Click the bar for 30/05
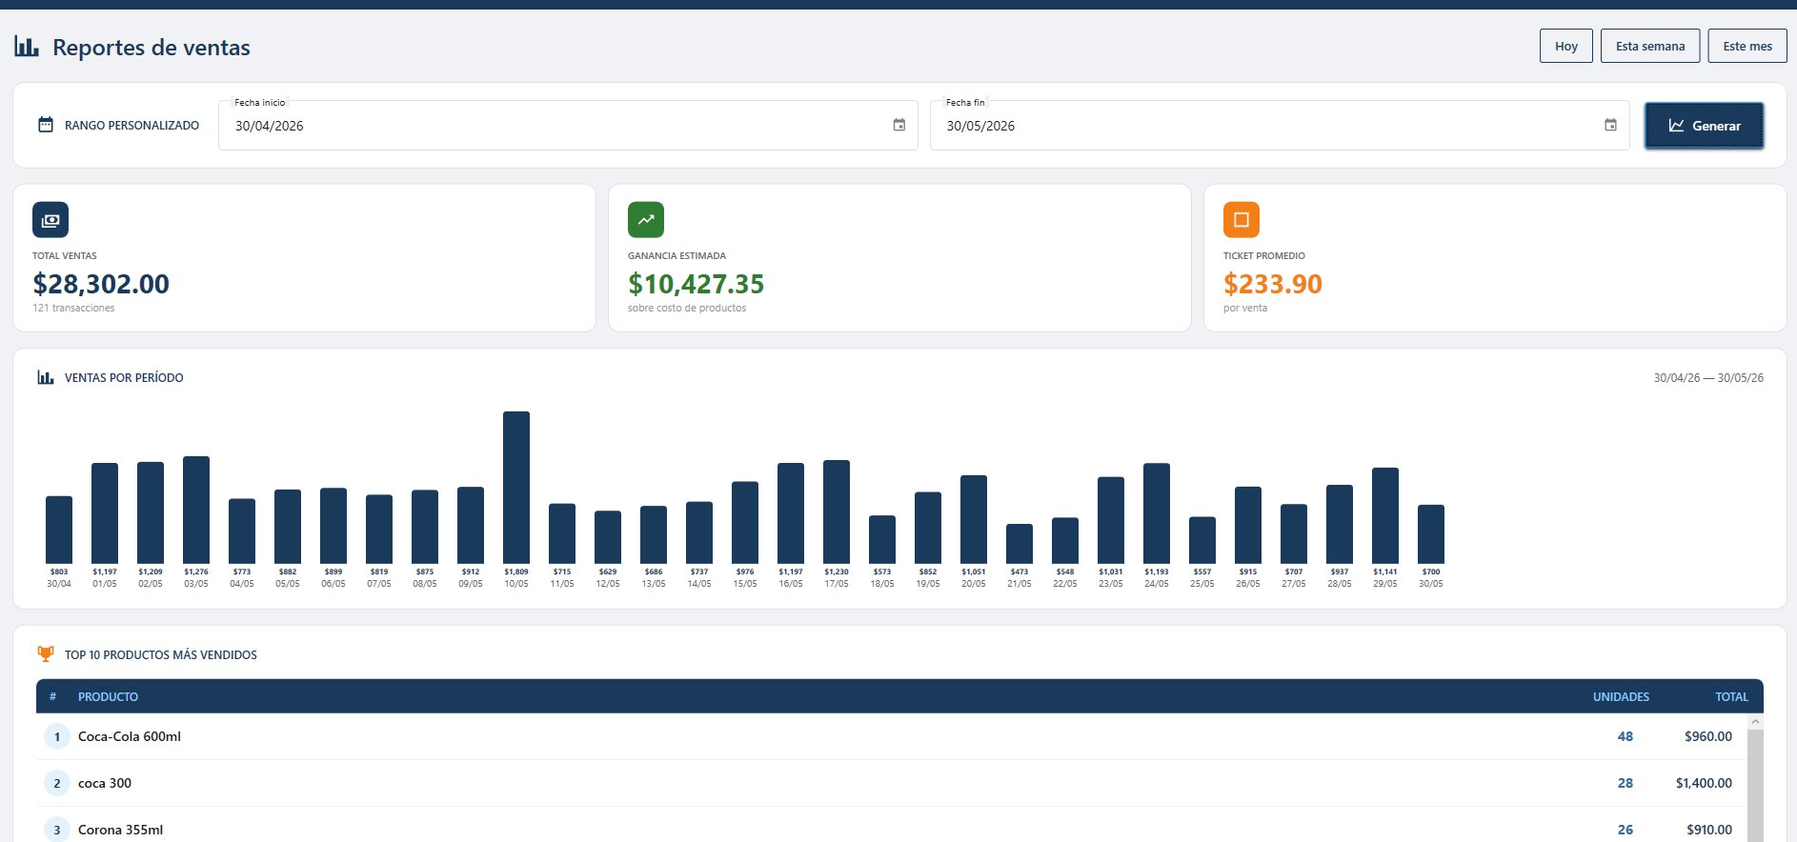 point(1431,534)
